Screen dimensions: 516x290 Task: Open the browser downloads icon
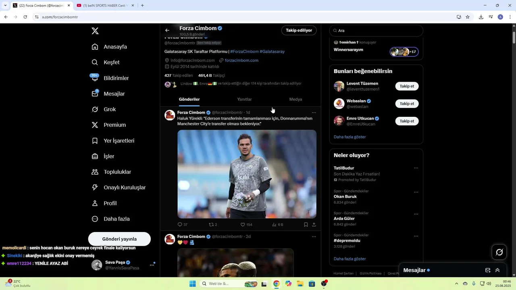pyautogui.click(x=481, y=17)
